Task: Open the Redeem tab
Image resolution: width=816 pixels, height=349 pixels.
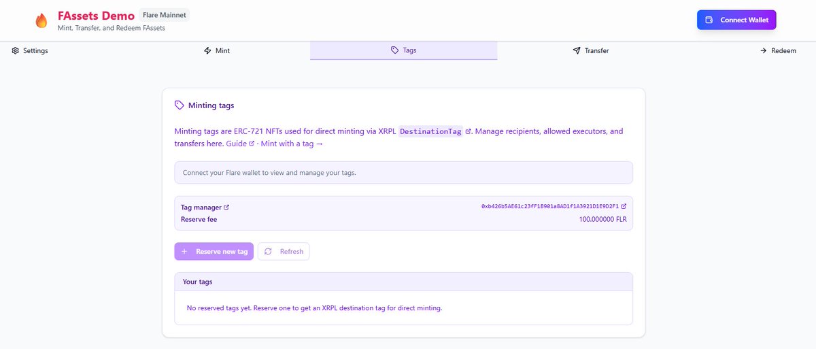Action: (x=778, y=50)
